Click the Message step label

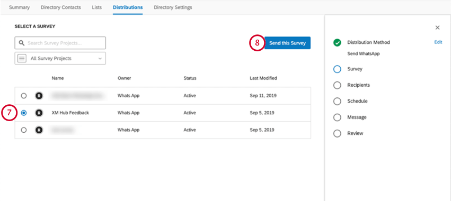tap(357, 117)
